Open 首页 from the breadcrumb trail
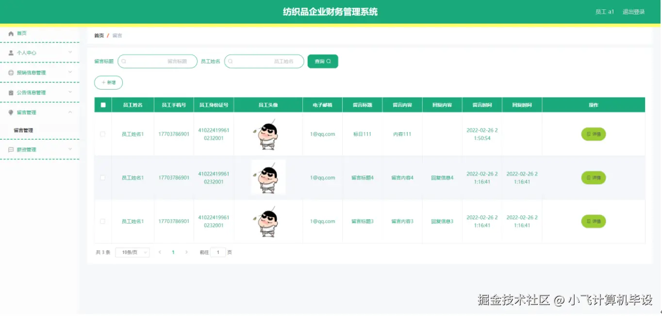This screenshot has width=662, height=316. (x=99, y=35)
